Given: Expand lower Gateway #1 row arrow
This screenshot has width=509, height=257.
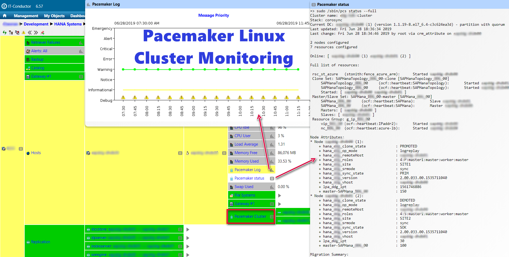Looking at the screenshot, I should 279,204.
